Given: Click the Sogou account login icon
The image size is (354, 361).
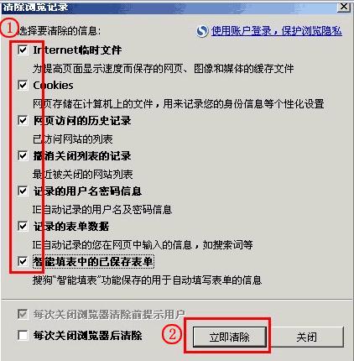Looking at the screenshot, I should 202,31.
